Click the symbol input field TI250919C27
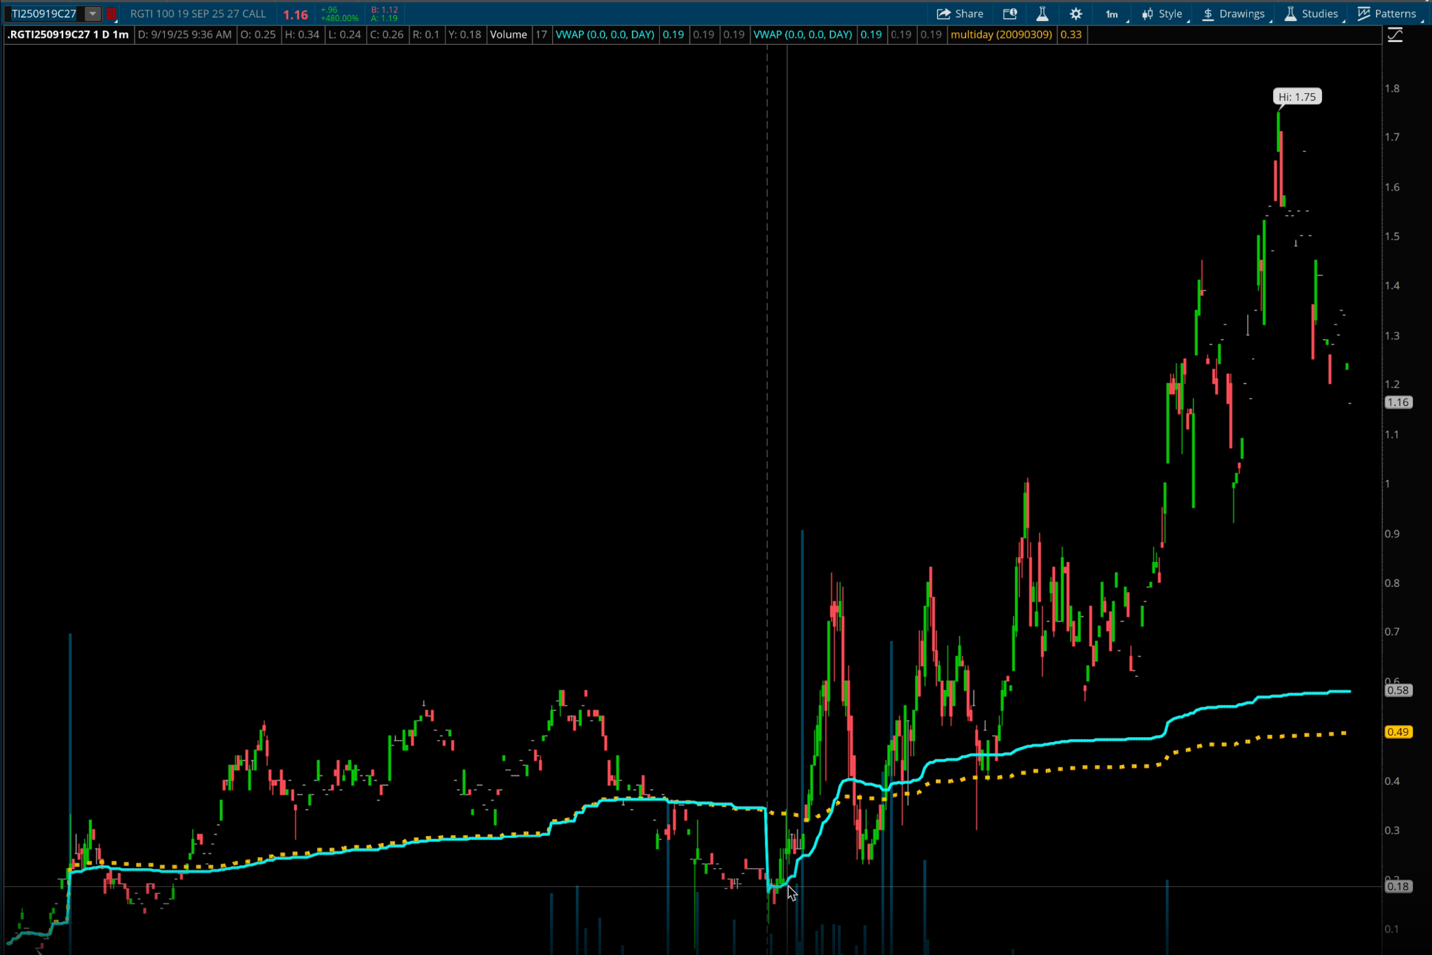The height and width of the screenshot is (955, 1432). tap(45, 13)
